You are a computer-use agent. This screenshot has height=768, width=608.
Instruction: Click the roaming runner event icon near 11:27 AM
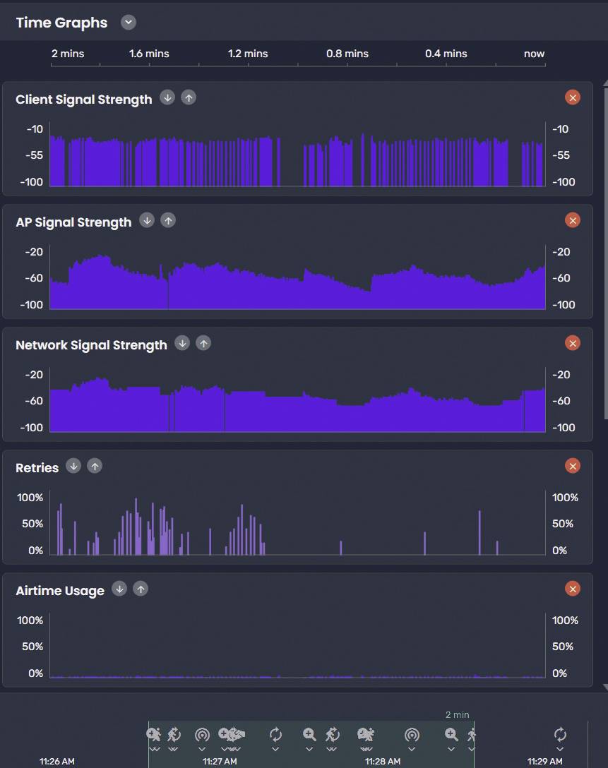(173, 734)
